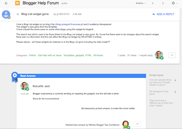Click the expert avatar beside 1 expert reply

[159, 55]
